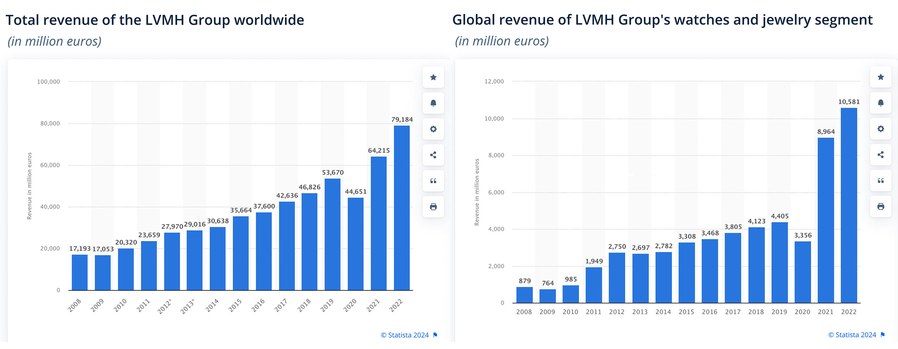The width and height of the screenshot is (898, 349).
Task: Click the jewelry 2019 bar labeled 4,405
Action: pos(779,262)
